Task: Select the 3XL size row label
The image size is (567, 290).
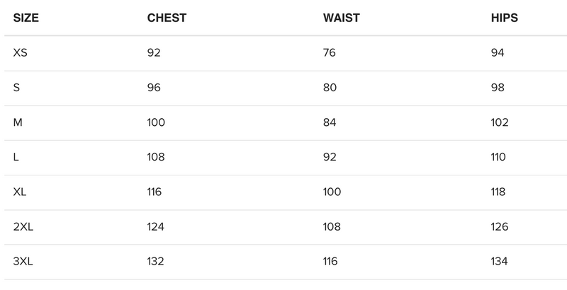Action: pyautogui.click(x=23, y=262)
